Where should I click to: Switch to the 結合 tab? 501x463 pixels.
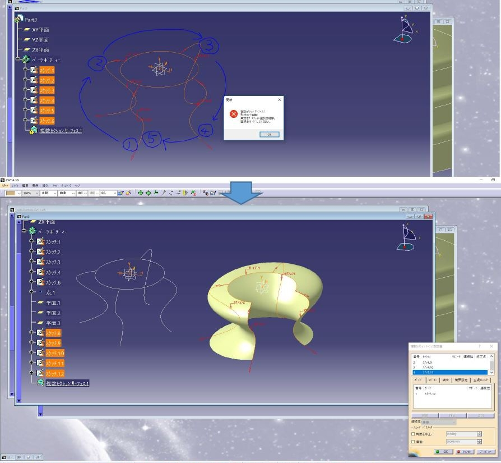(446, 380)
